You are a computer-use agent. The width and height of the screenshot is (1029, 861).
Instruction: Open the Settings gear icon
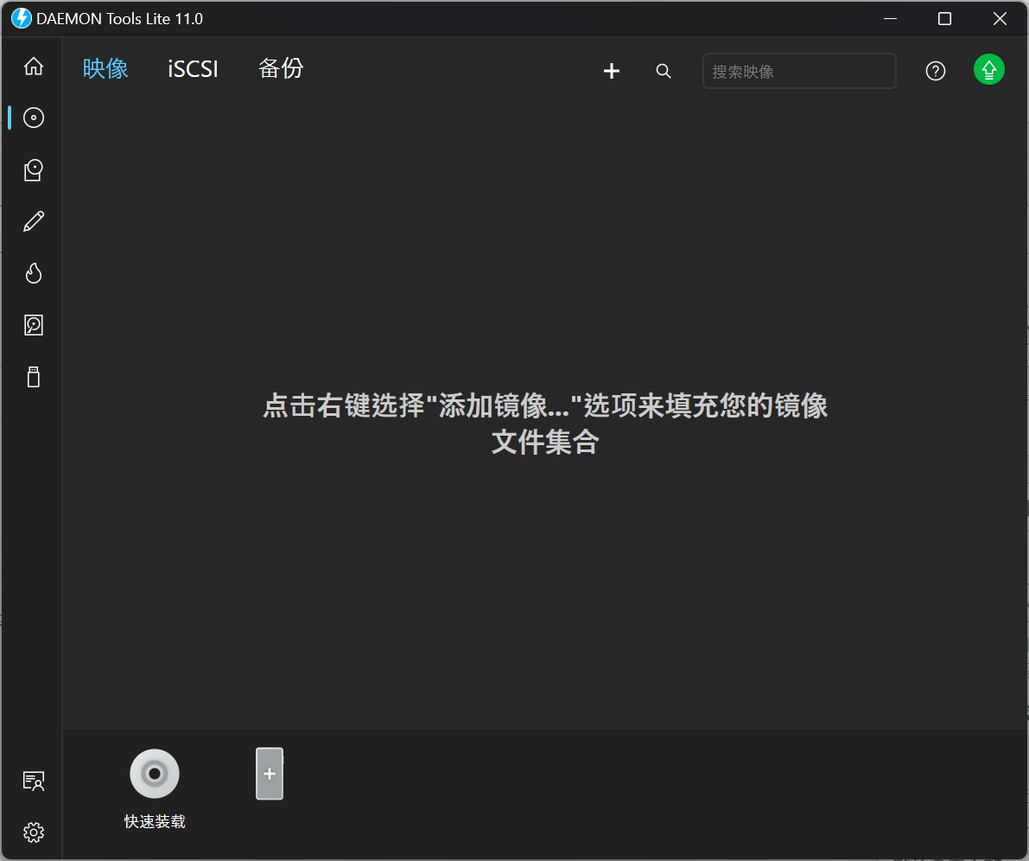pyautogui.click(x=33, y=832)
